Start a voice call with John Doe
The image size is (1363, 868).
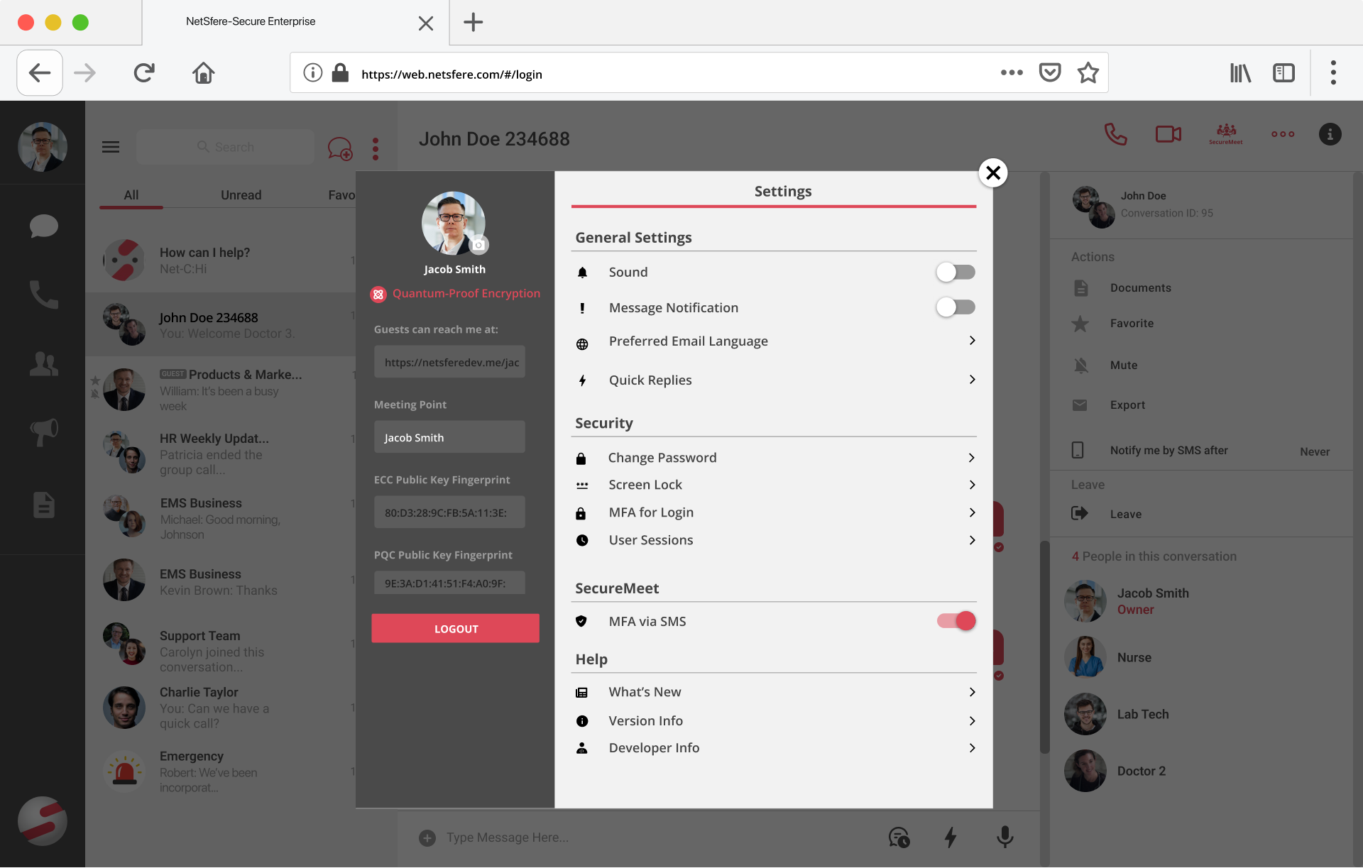click(x=1115, y=133)
